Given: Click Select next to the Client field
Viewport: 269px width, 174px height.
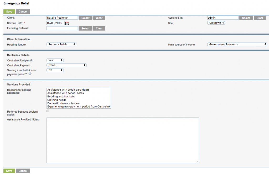Looking at the screenshot, I should [85, 18].
